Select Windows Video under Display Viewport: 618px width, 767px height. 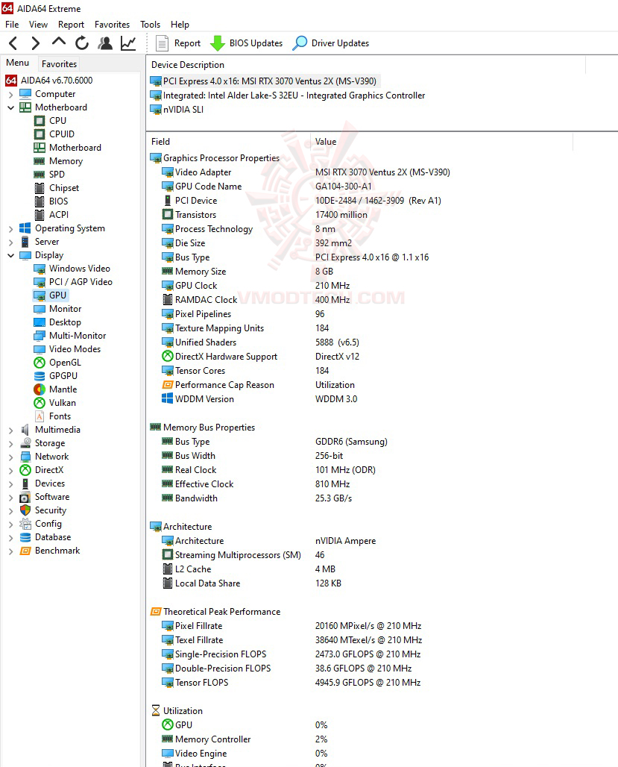tap(79, 269)
